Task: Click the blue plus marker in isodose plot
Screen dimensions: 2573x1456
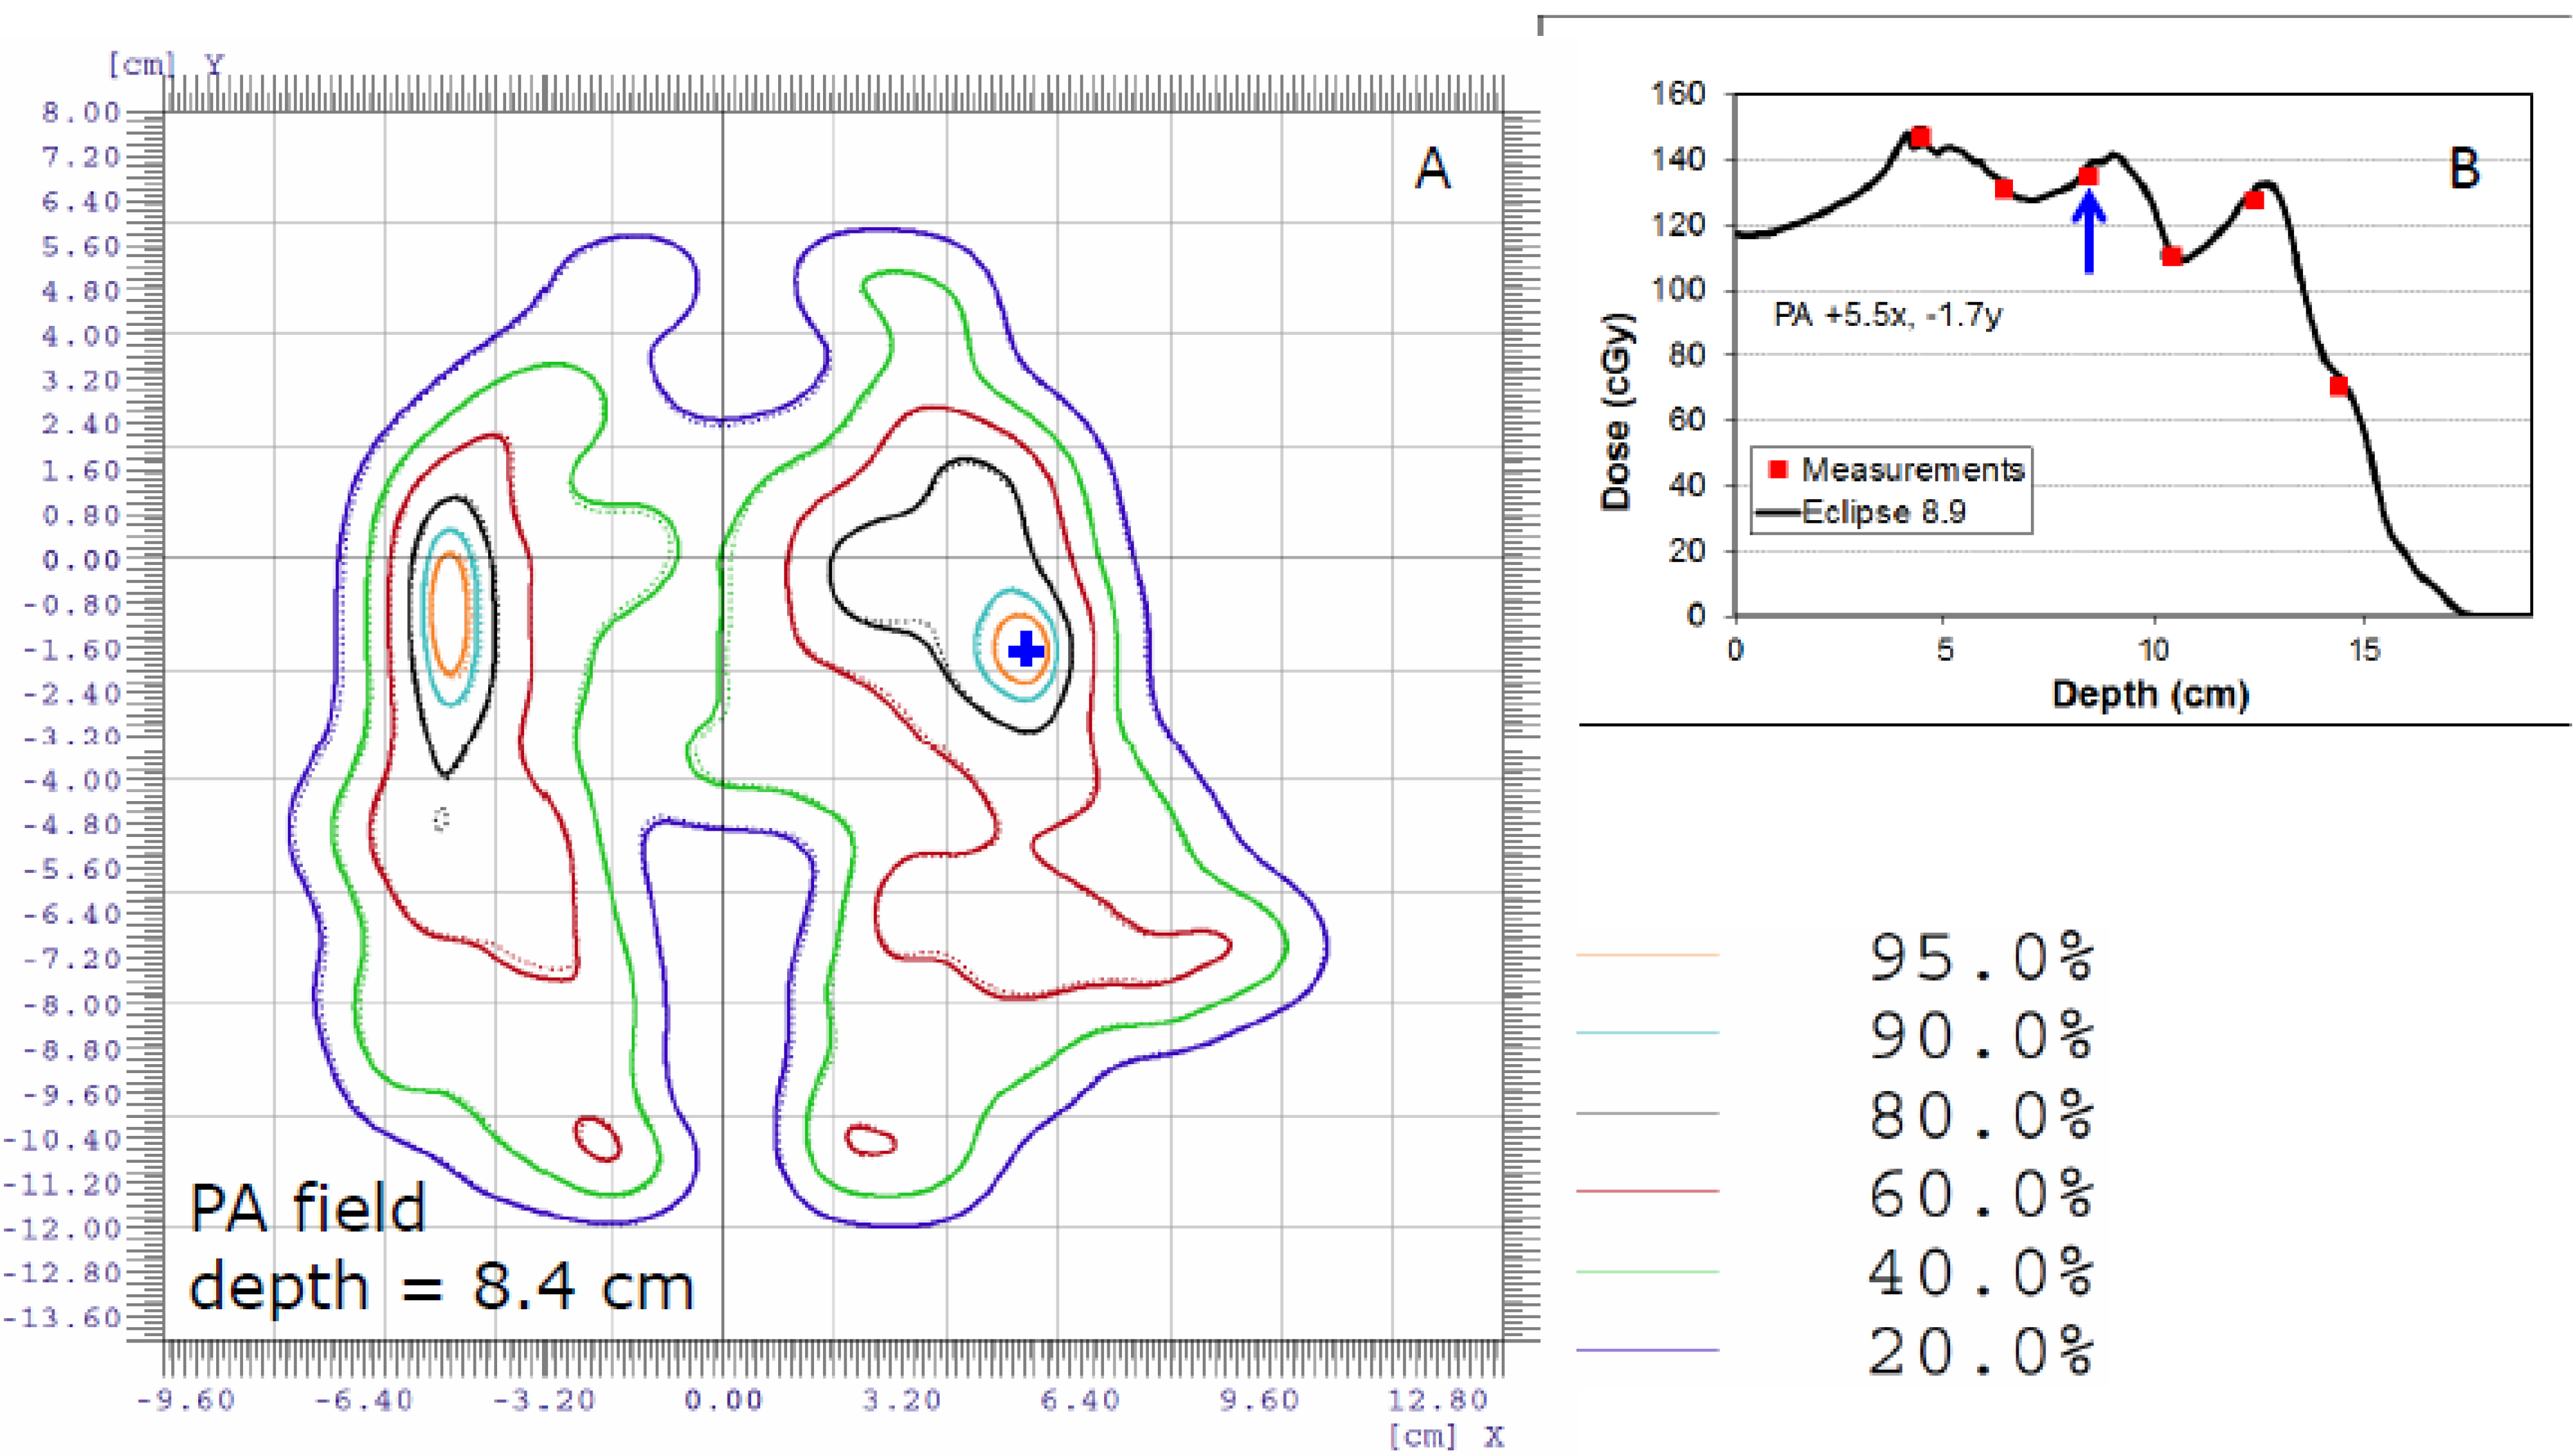Action: point(1025,651)
